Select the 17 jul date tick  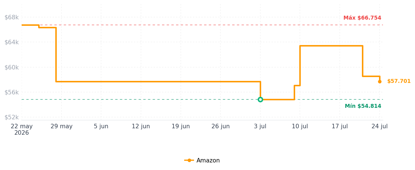click(x=340, y=126)
